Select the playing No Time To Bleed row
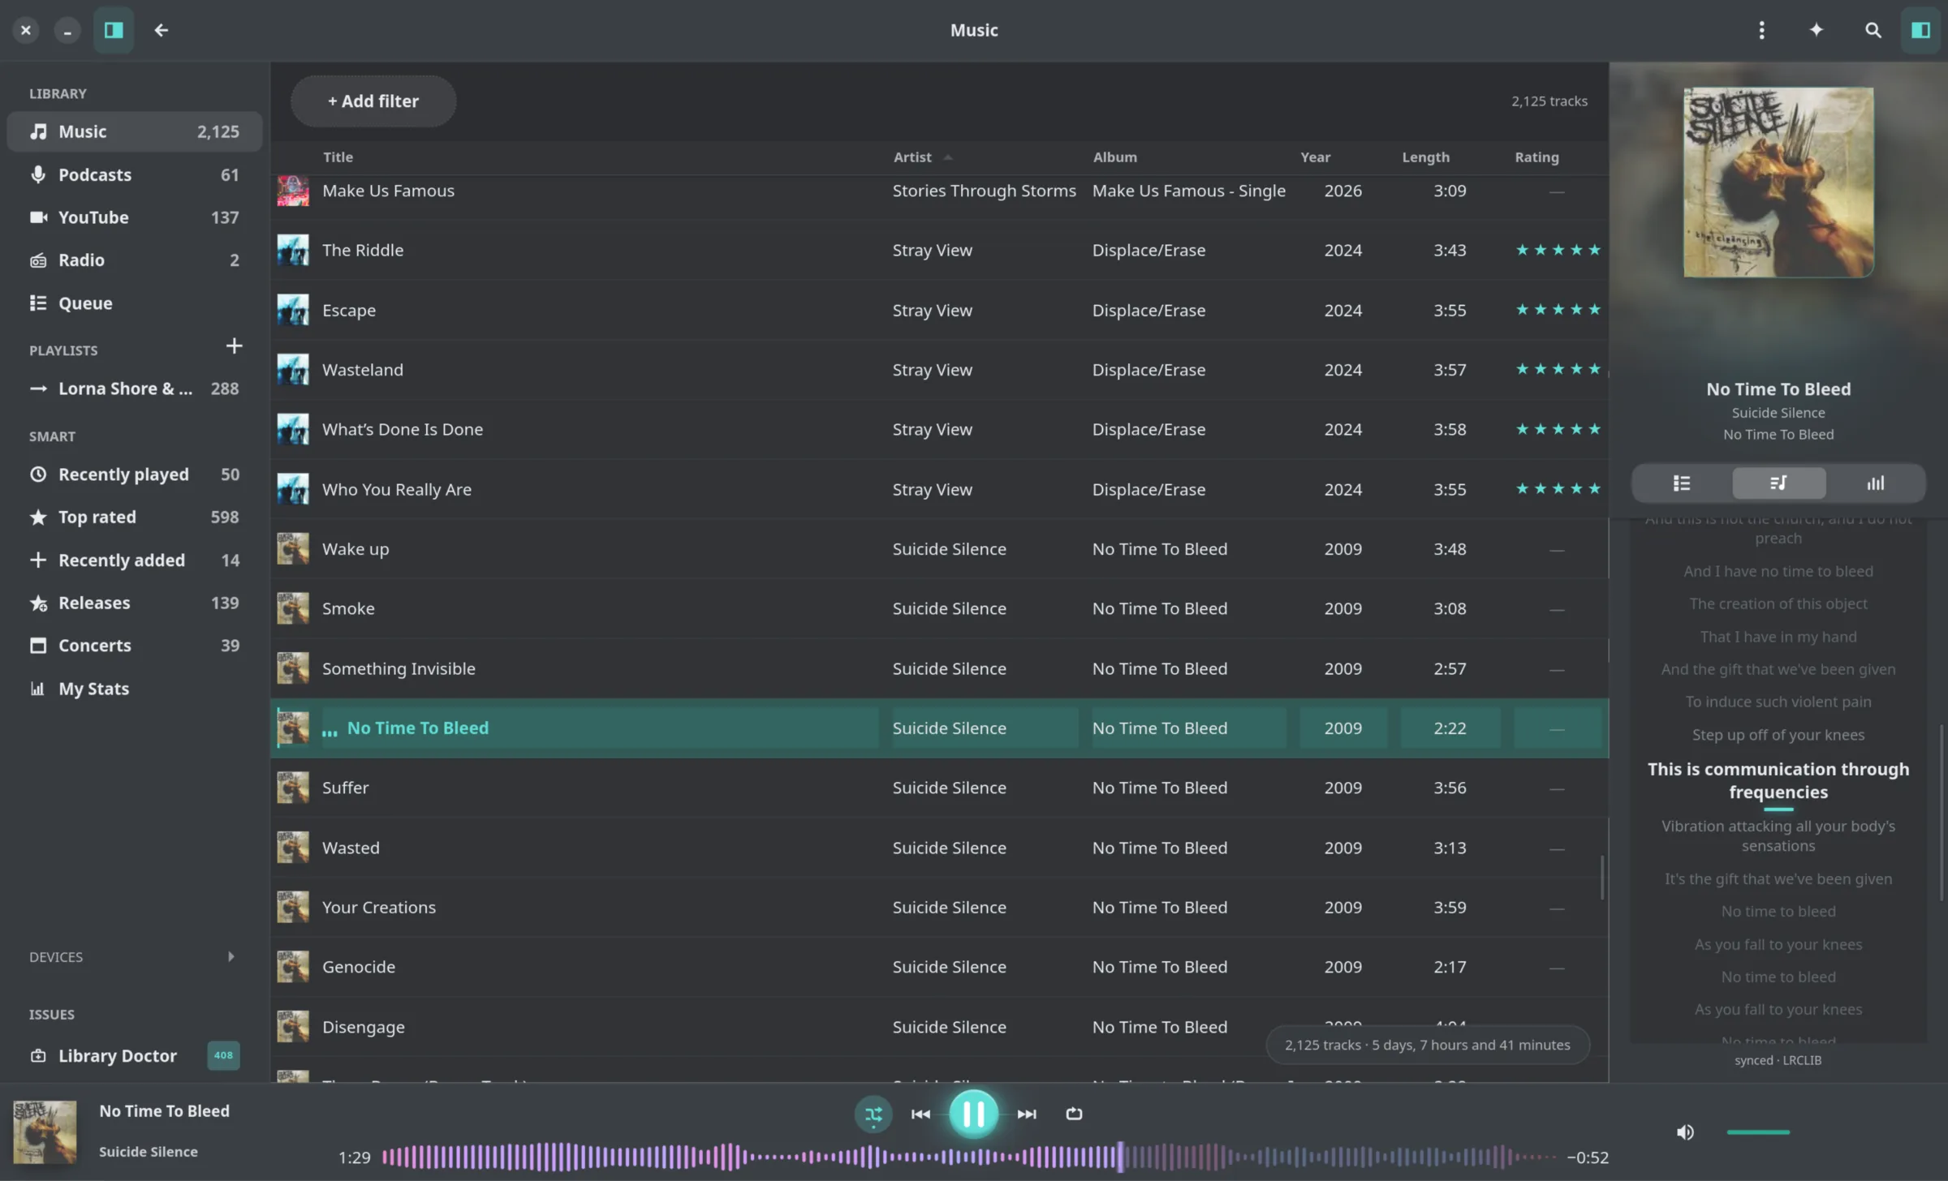Image resolution: width=1948 pixels, height=1181 pixels. (939, 728)
